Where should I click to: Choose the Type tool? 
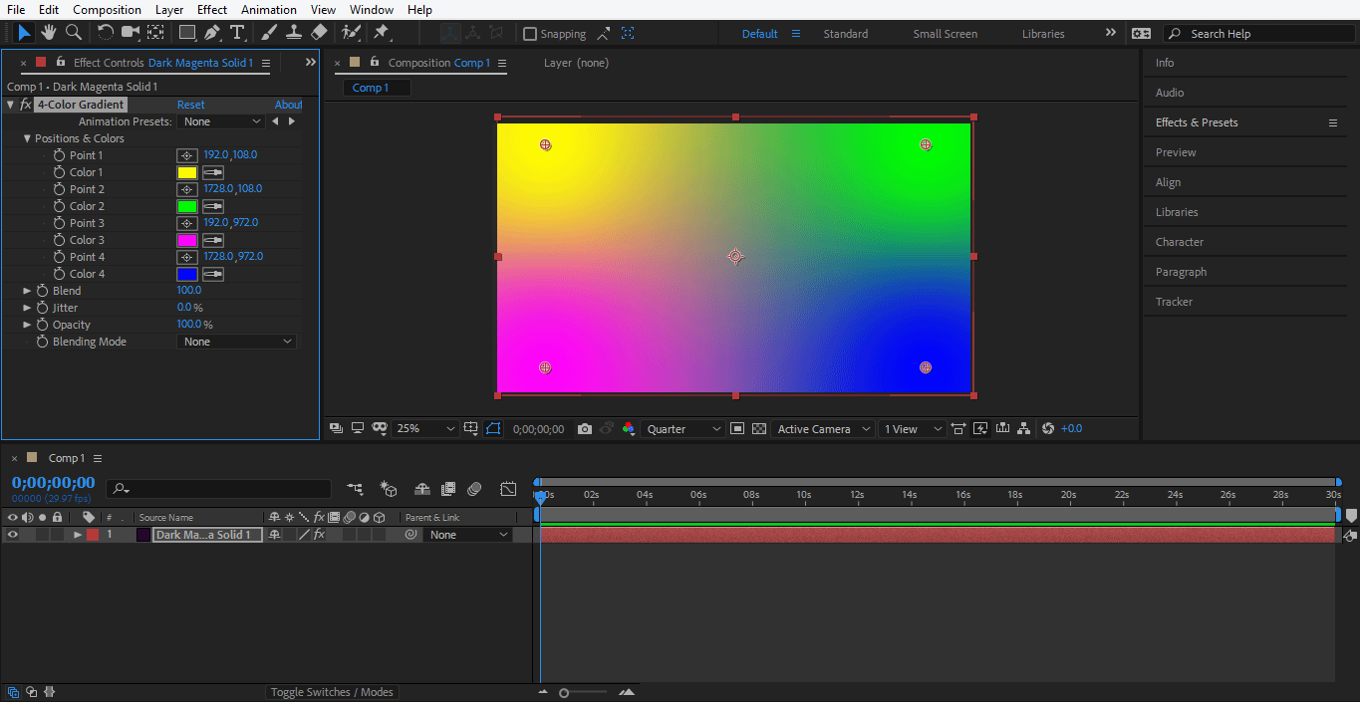pyautogui.click(x=237, y=33)
